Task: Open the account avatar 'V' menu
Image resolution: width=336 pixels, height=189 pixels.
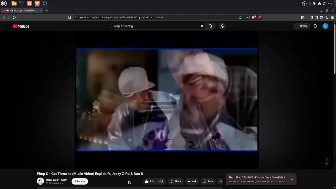Action: 325,26
